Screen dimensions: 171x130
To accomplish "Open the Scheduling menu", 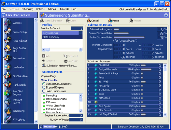I will 27,9.
